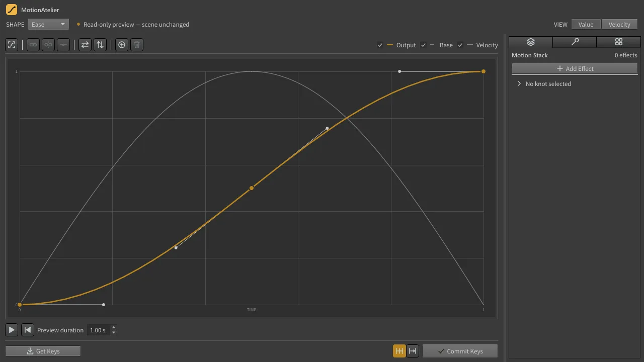Switch view to Value
Screen dimensions: 644x362
pos(586,24)
